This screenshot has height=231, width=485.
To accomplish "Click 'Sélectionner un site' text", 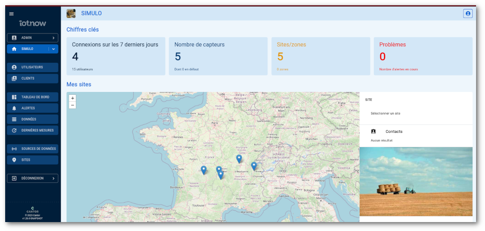I will click(x=385, y=113).
